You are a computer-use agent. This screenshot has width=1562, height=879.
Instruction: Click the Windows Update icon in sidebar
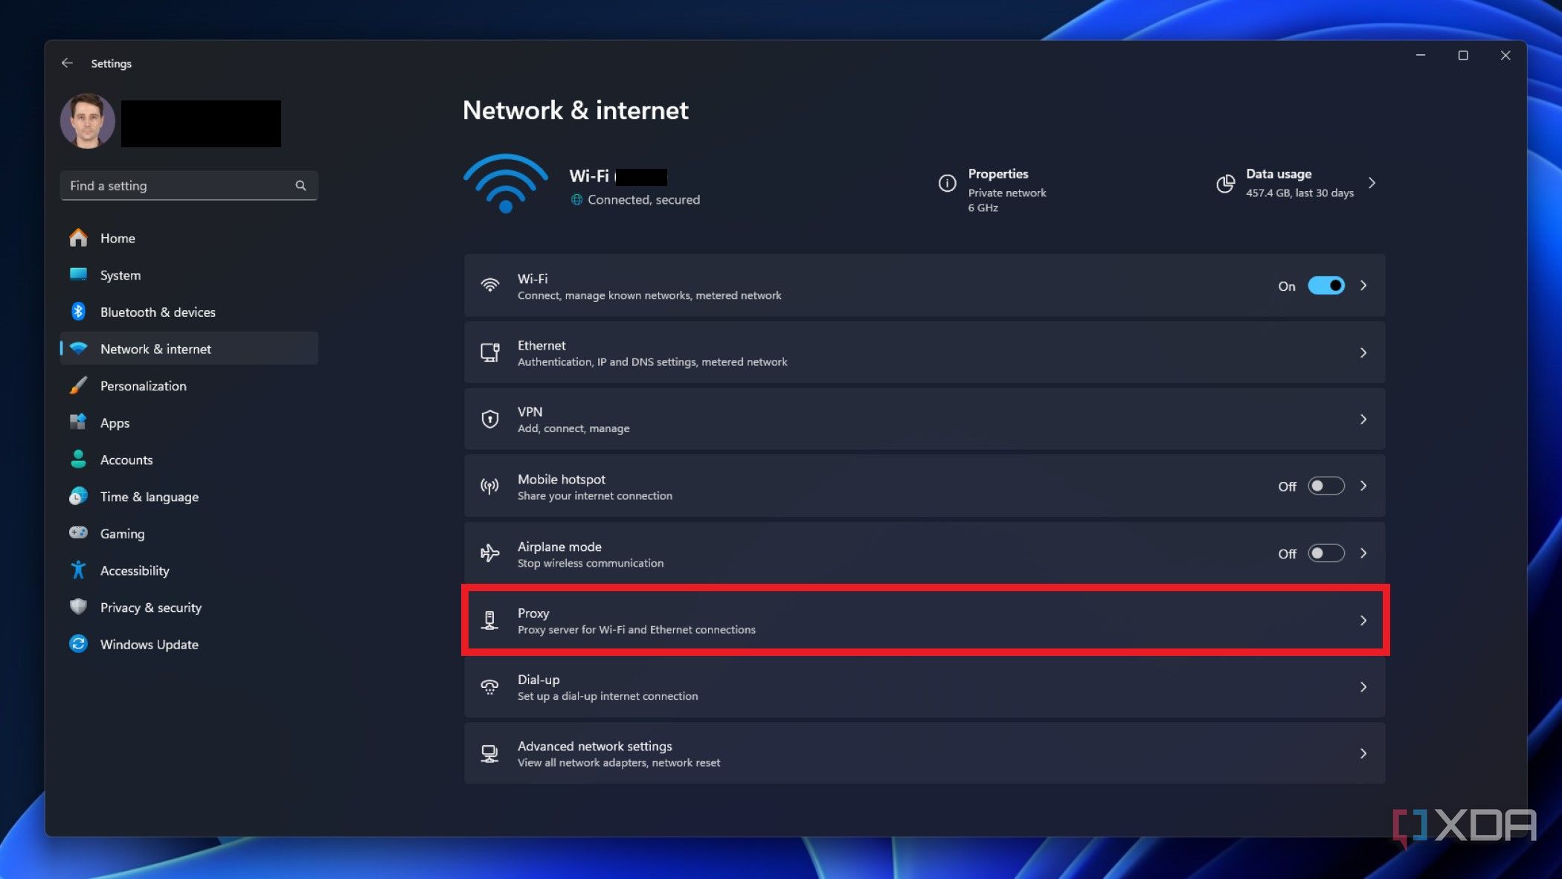pos(79,644)
